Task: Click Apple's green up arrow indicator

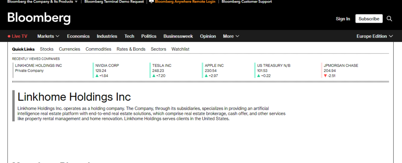Action: (x=206, y=75)
